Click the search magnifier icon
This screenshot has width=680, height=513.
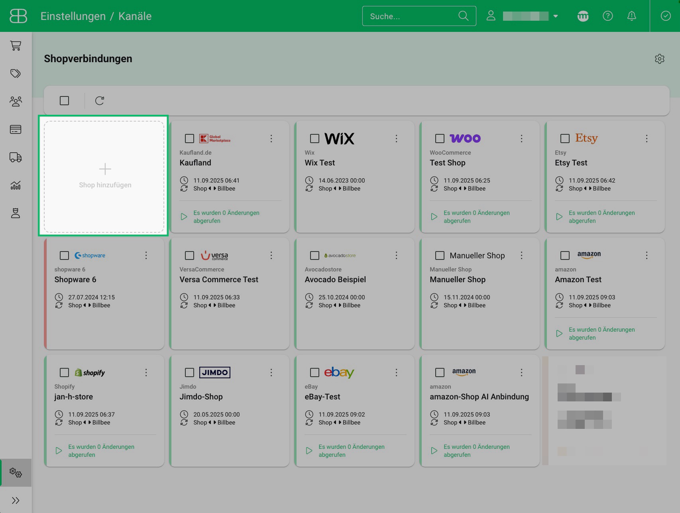pos(463,16)
